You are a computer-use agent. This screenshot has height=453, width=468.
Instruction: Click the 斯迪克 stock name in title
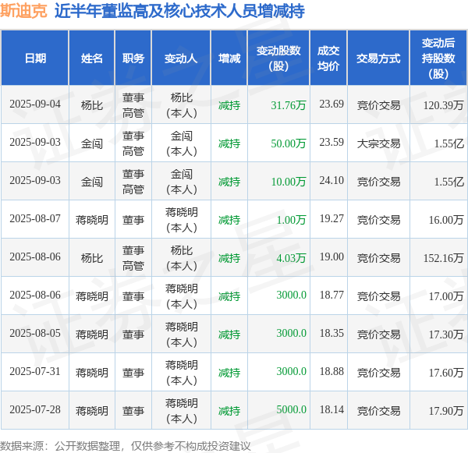point(23,11)
